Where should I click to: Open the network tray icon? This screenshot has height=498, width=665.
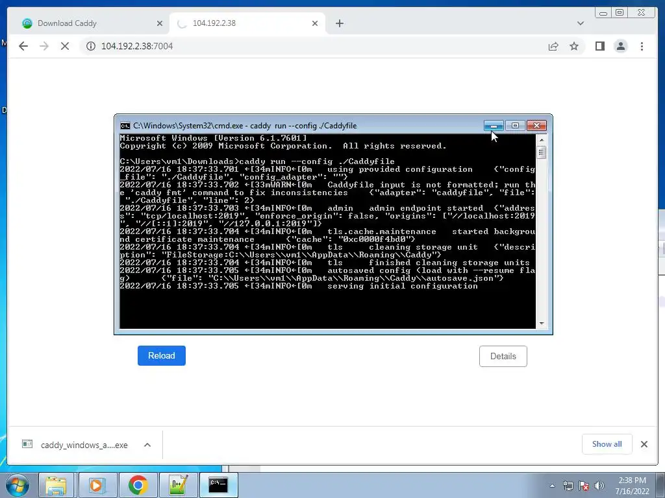(568, 486)
